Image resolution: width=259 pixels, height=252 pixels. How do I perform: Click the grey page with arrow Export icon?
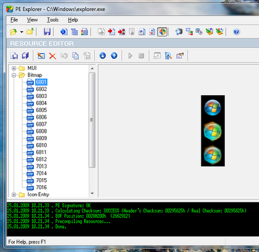click(x=101, y=32)
